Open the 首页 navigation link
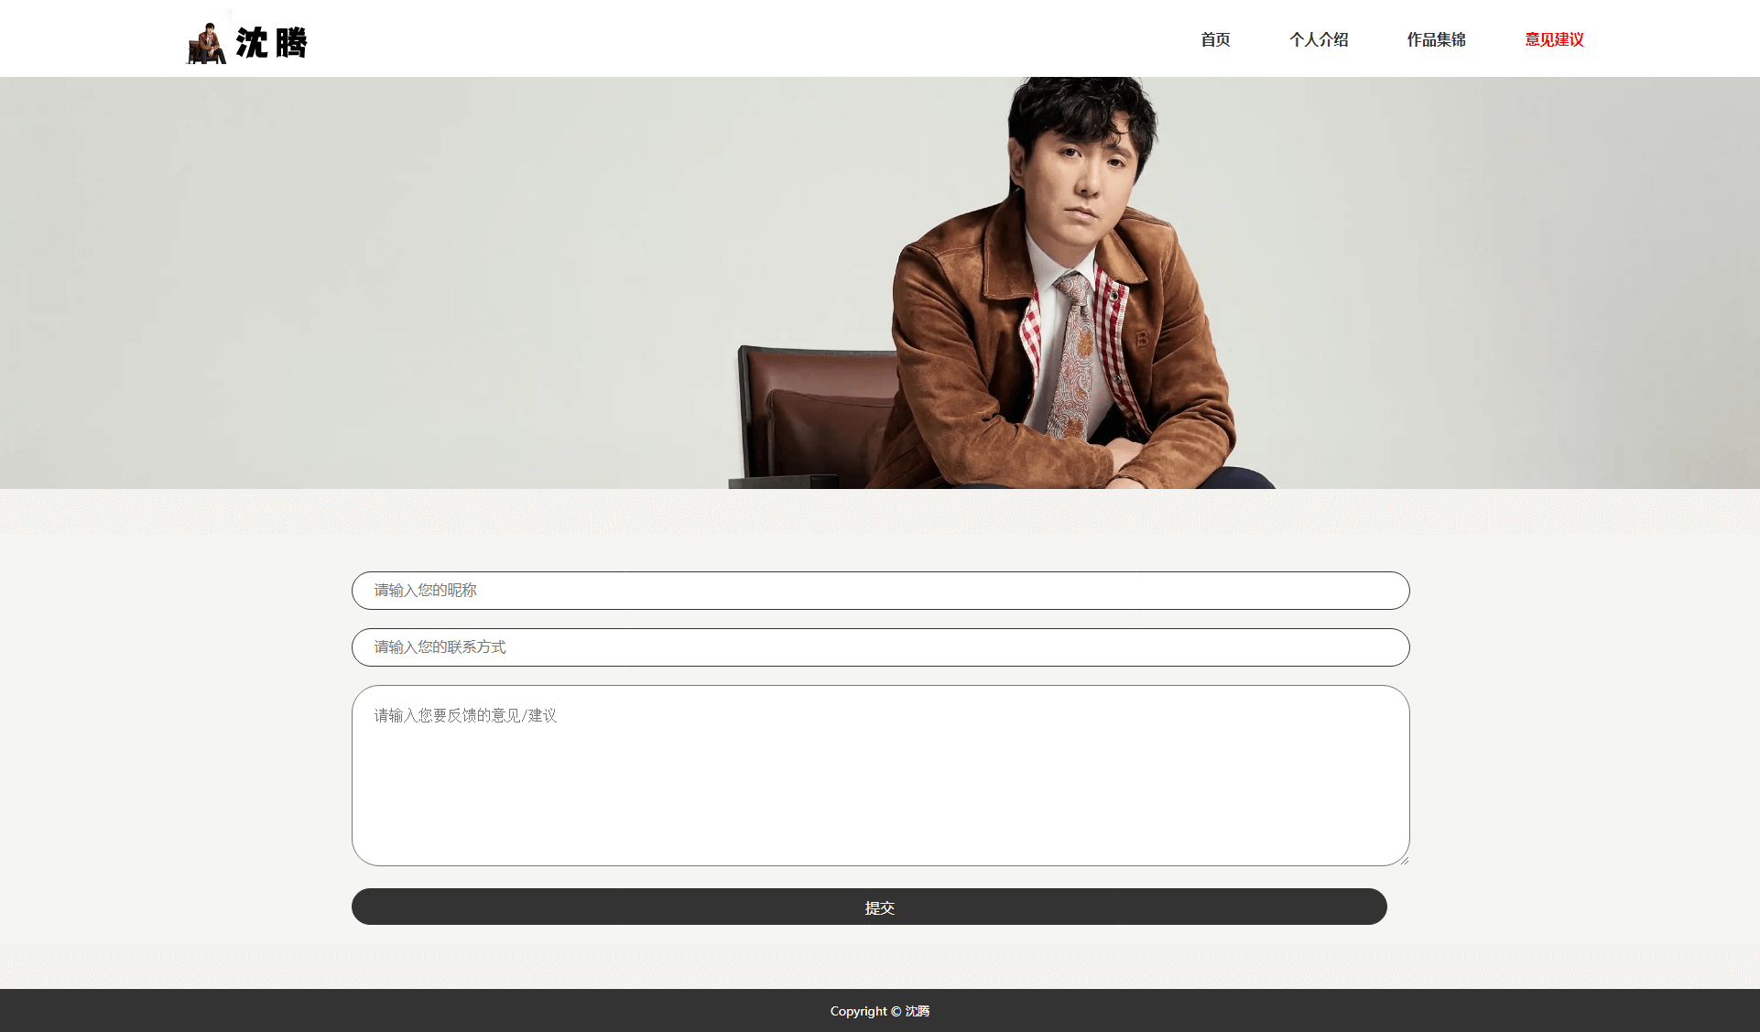The image size is (1760, 1032). [1215, 39]
